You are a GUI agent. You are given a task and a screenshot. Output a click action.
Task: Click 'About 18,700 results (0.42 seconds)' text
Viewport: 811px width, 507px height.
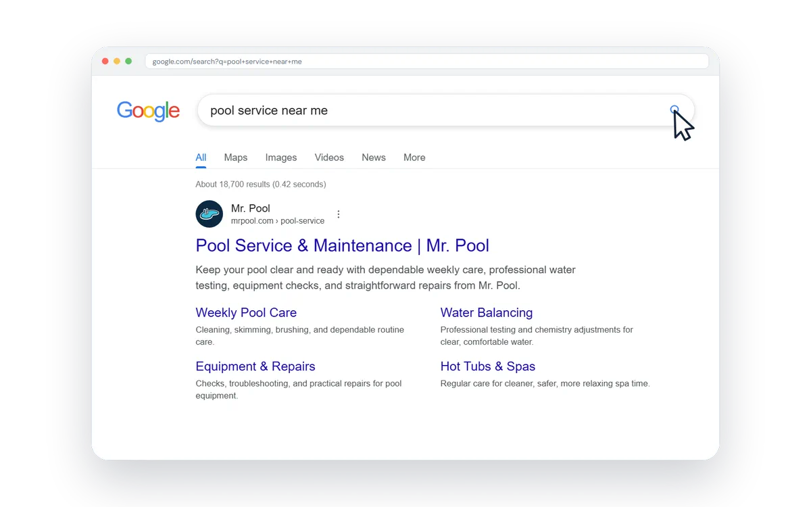[x=261, y=184]
